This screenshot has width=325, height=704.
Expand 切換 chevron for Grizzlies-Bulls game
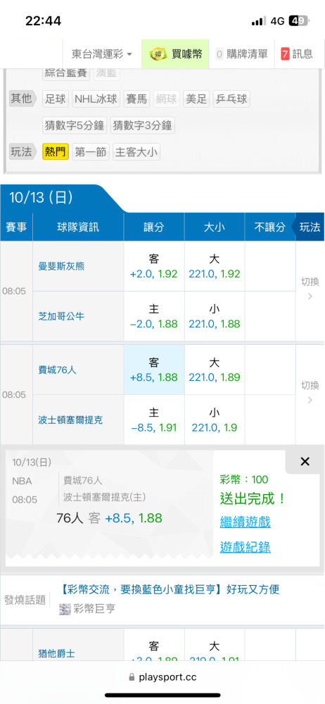310,289
